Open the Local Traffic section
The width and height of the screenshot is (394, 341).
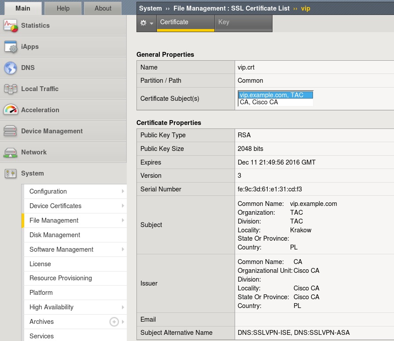click(x=63, y=89)
